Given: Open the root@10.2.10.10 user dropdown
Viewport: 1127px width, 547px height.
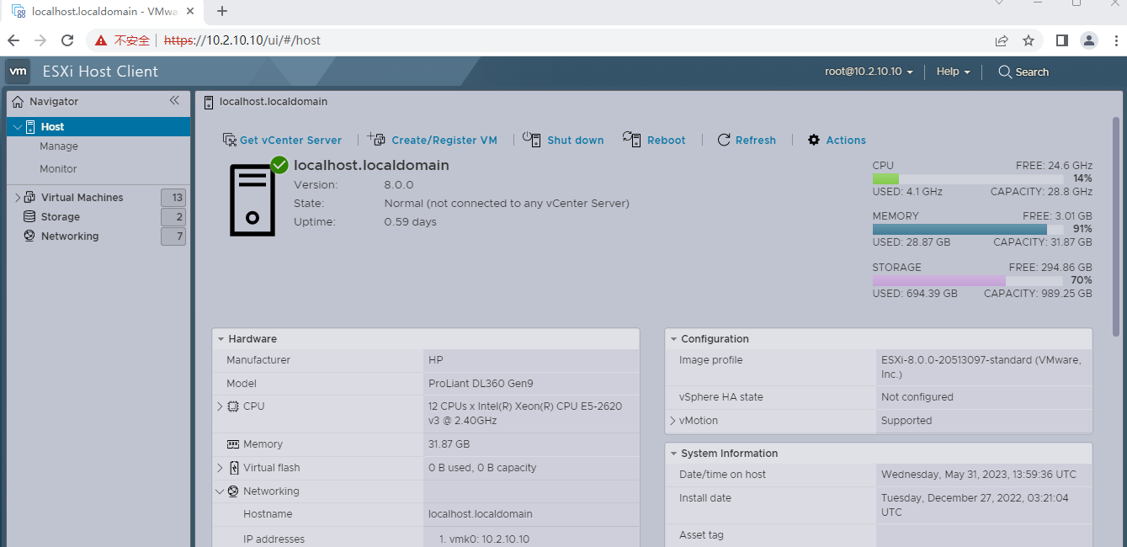Looking at the screenshot, I should (869, 72).
